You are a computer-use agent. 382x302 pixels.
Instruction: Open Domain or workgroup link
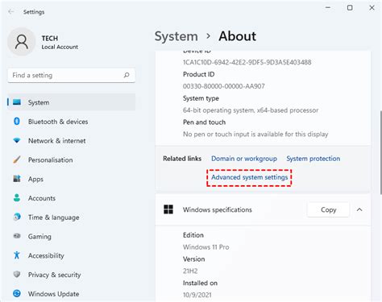click(244, 159)
